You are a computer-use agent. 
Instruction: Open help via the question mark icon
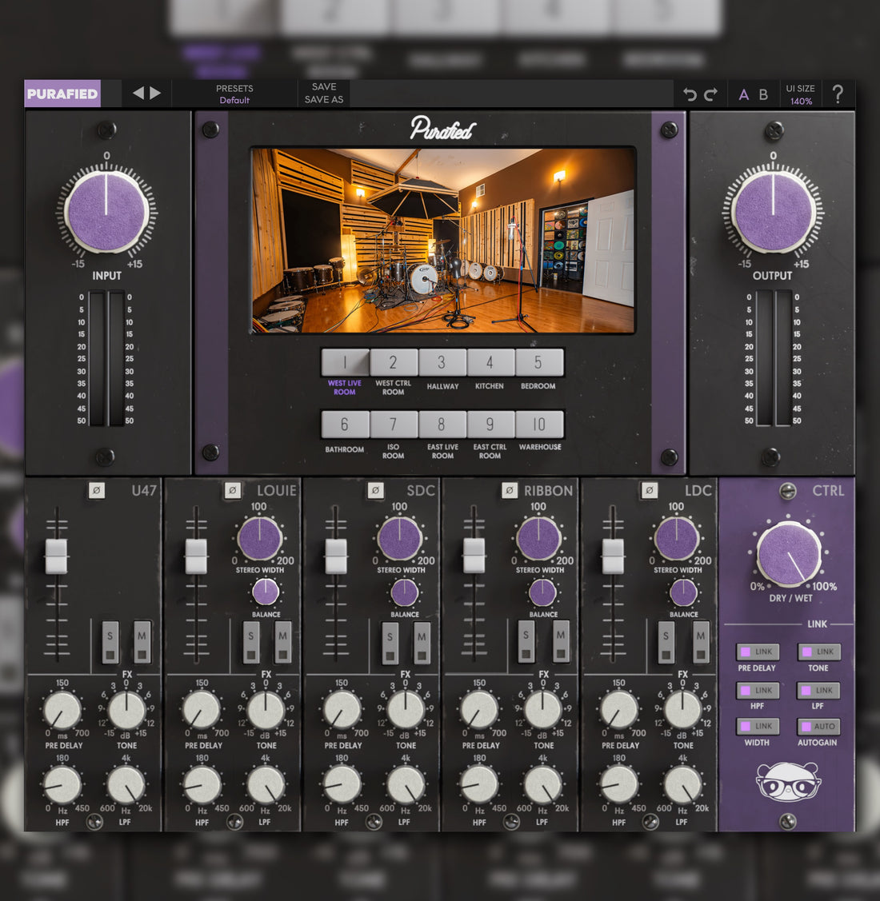pos(838,94)
